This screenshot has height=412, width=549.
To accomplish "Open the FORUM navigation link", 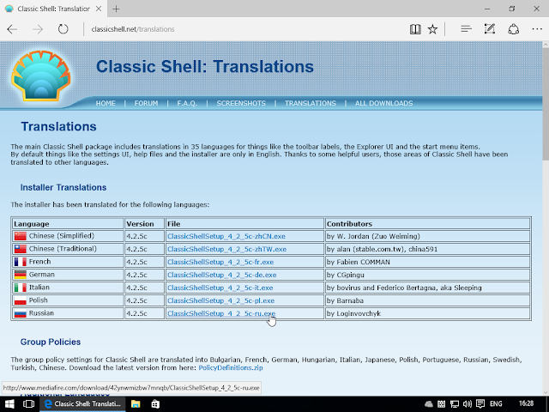I will 146,103.
